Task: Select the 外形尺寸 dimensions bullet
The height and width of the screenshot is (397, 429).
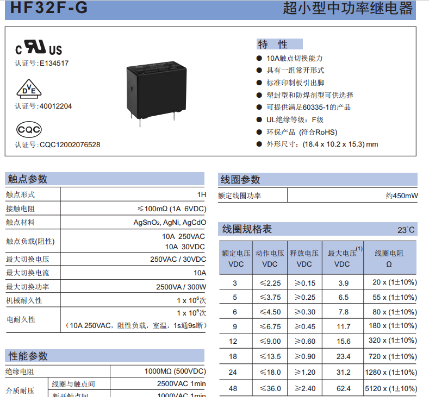Action: [x=322, y=144]
